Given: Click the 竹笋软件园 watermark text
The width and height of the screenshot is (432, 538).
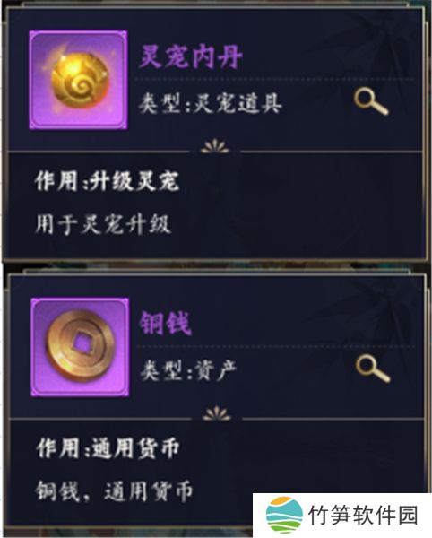Looking at the screenshot, I should (363, 515).
